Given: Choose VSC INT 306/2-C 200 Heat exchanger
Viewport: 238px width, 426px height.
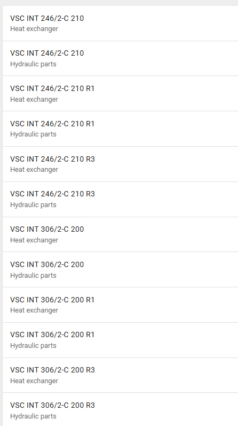Looking at the screenshot, I should coord(120,234).
